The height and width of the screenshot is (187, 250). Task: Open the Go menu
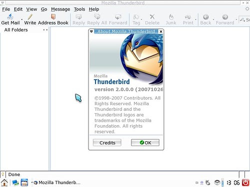click(44, 9)
